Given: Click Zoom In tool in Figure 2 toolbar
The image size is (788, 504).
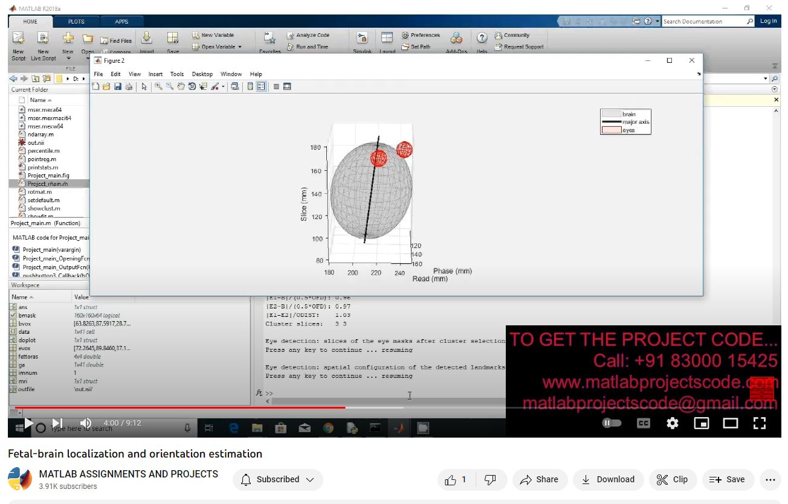Looking at the screenshot, I should tap(158, 87).
